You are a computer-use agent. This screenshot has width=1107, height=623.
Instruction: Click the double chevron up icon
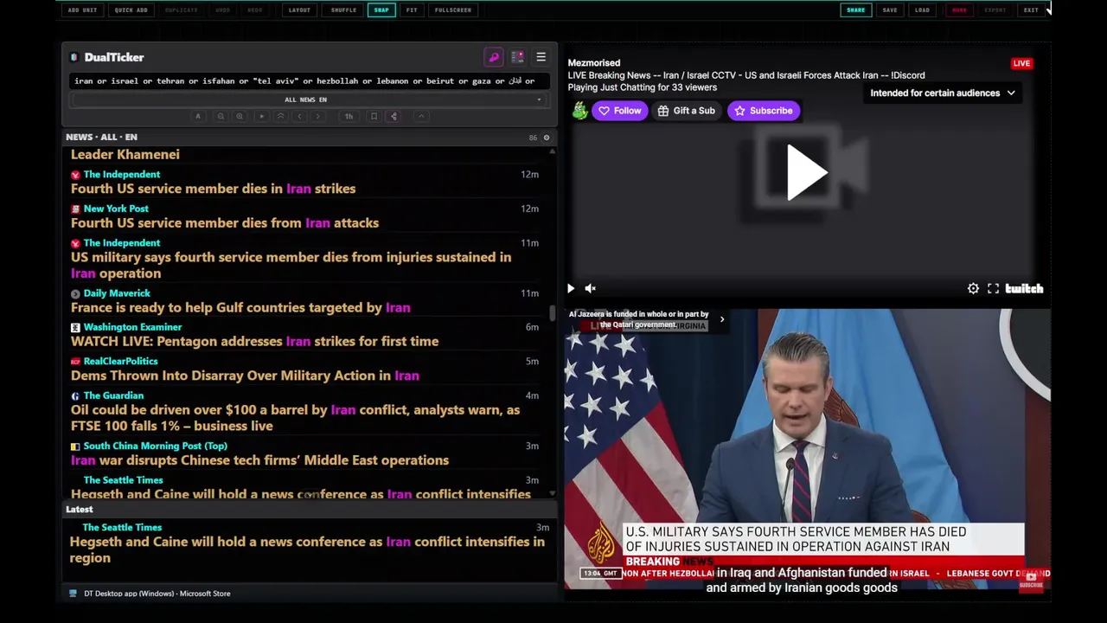tap(280, 116)
